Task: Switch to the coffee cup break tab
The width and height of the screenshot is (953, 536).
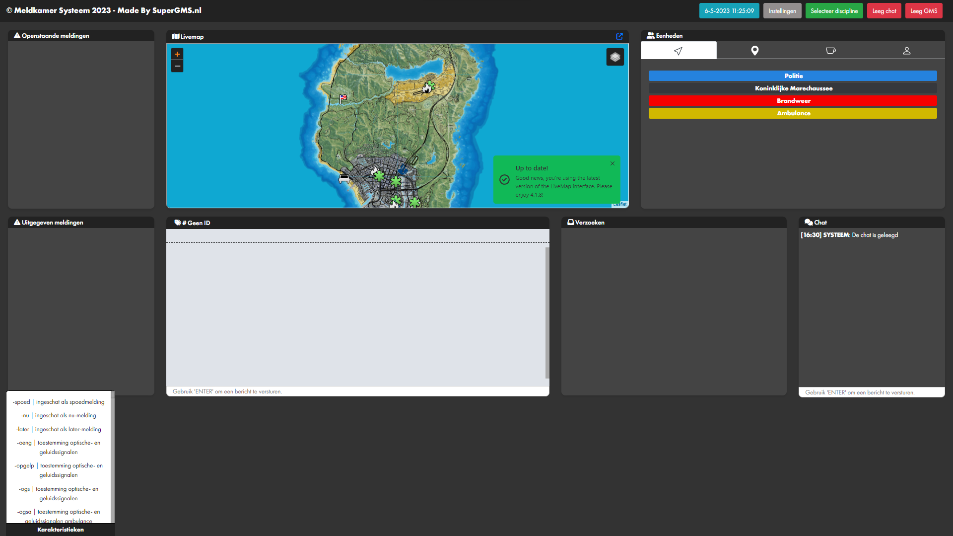Action: tap(830, 50)
